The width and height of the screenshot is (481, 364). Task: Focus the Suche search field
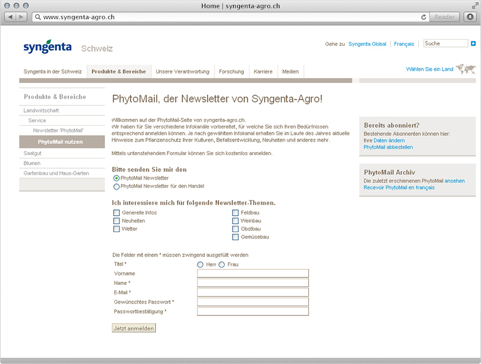pyautogui.click(x=446, y=43)
